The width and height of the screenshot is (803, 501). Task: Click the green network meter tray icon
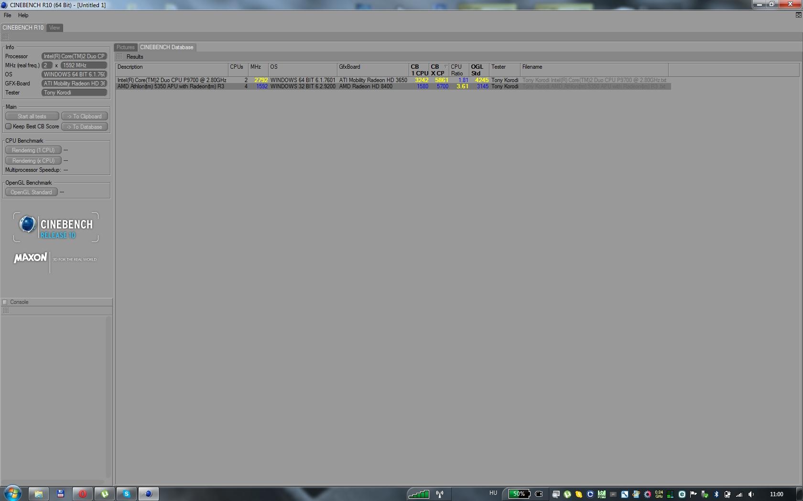[x=419, y=494]
